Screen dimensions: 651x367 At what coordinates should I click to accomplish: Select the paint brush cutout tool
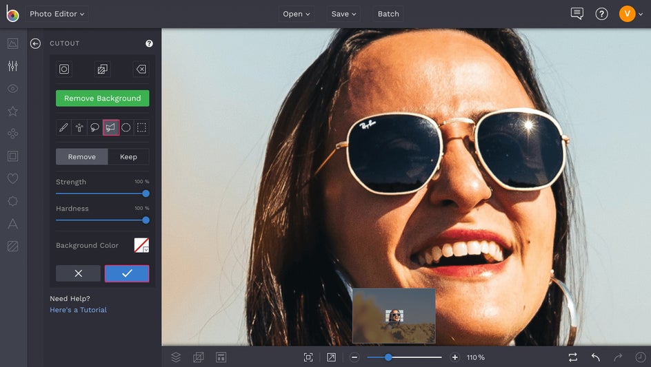pos(63,127)
